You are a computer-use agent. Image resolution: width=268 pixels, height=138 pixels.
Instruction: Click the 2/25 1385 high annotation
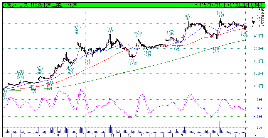click(171, 33)
